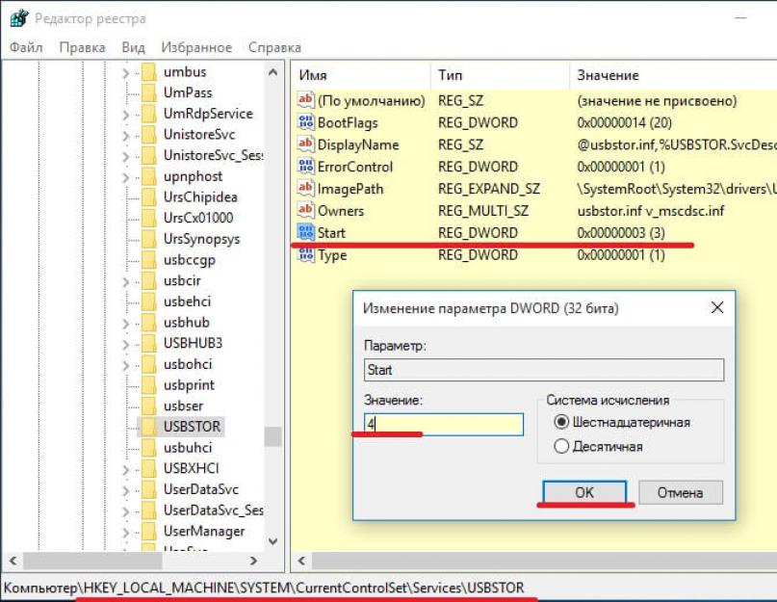777x602 pixels.
Task: Confirm the DWORD change with OK
Action: click(x=584, y=492)
